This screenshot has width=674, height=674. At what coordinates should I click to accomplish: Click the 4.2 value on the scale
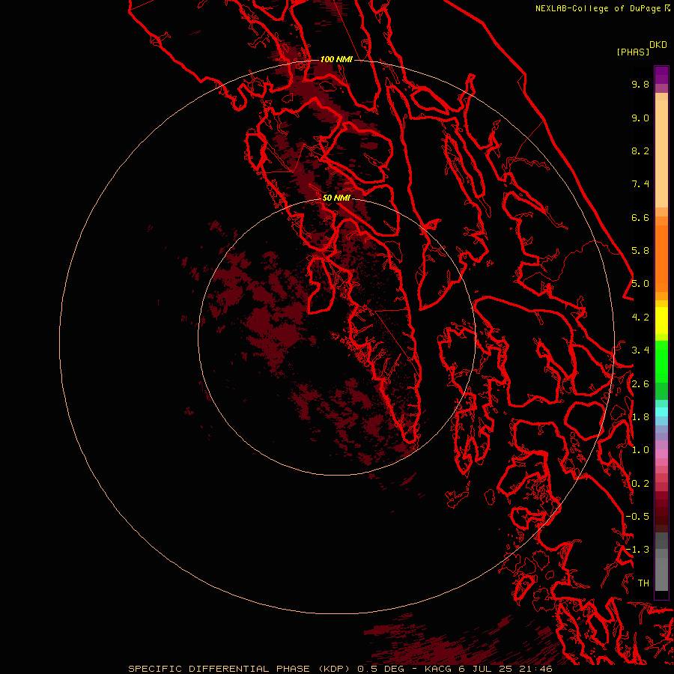pyautogui.click(x=640, y=318)
